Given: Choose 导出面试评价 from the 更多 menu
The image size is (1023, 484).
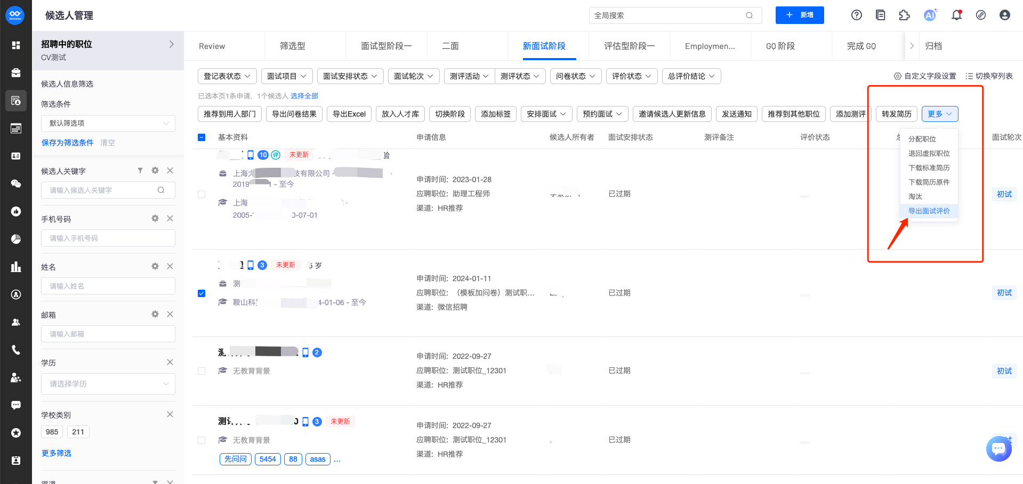Looking at the screenshot, I should (x=929, y=211).
